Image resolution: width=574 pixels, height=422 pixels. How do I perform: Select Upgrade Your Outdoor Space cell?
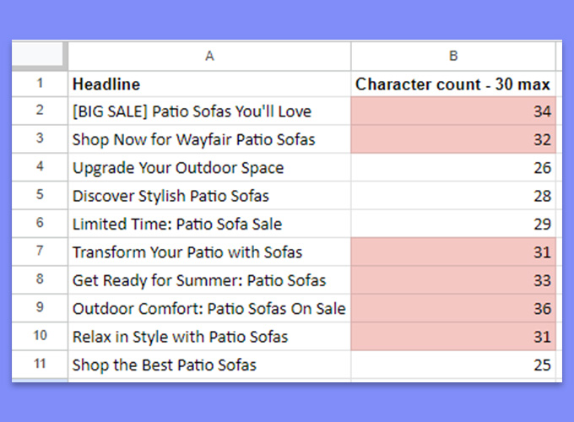[209, 167]
